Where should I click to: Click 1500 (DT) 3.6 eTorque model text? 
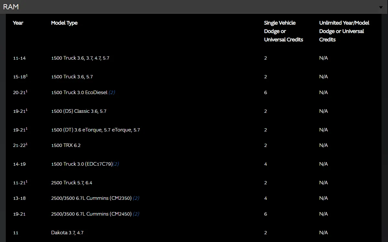tap(96, 130)
